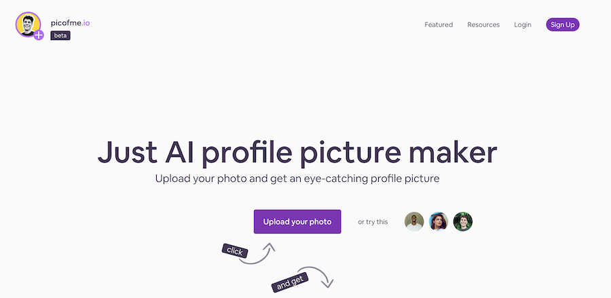Click the tilted 'and get' label tag

[290, 282]
